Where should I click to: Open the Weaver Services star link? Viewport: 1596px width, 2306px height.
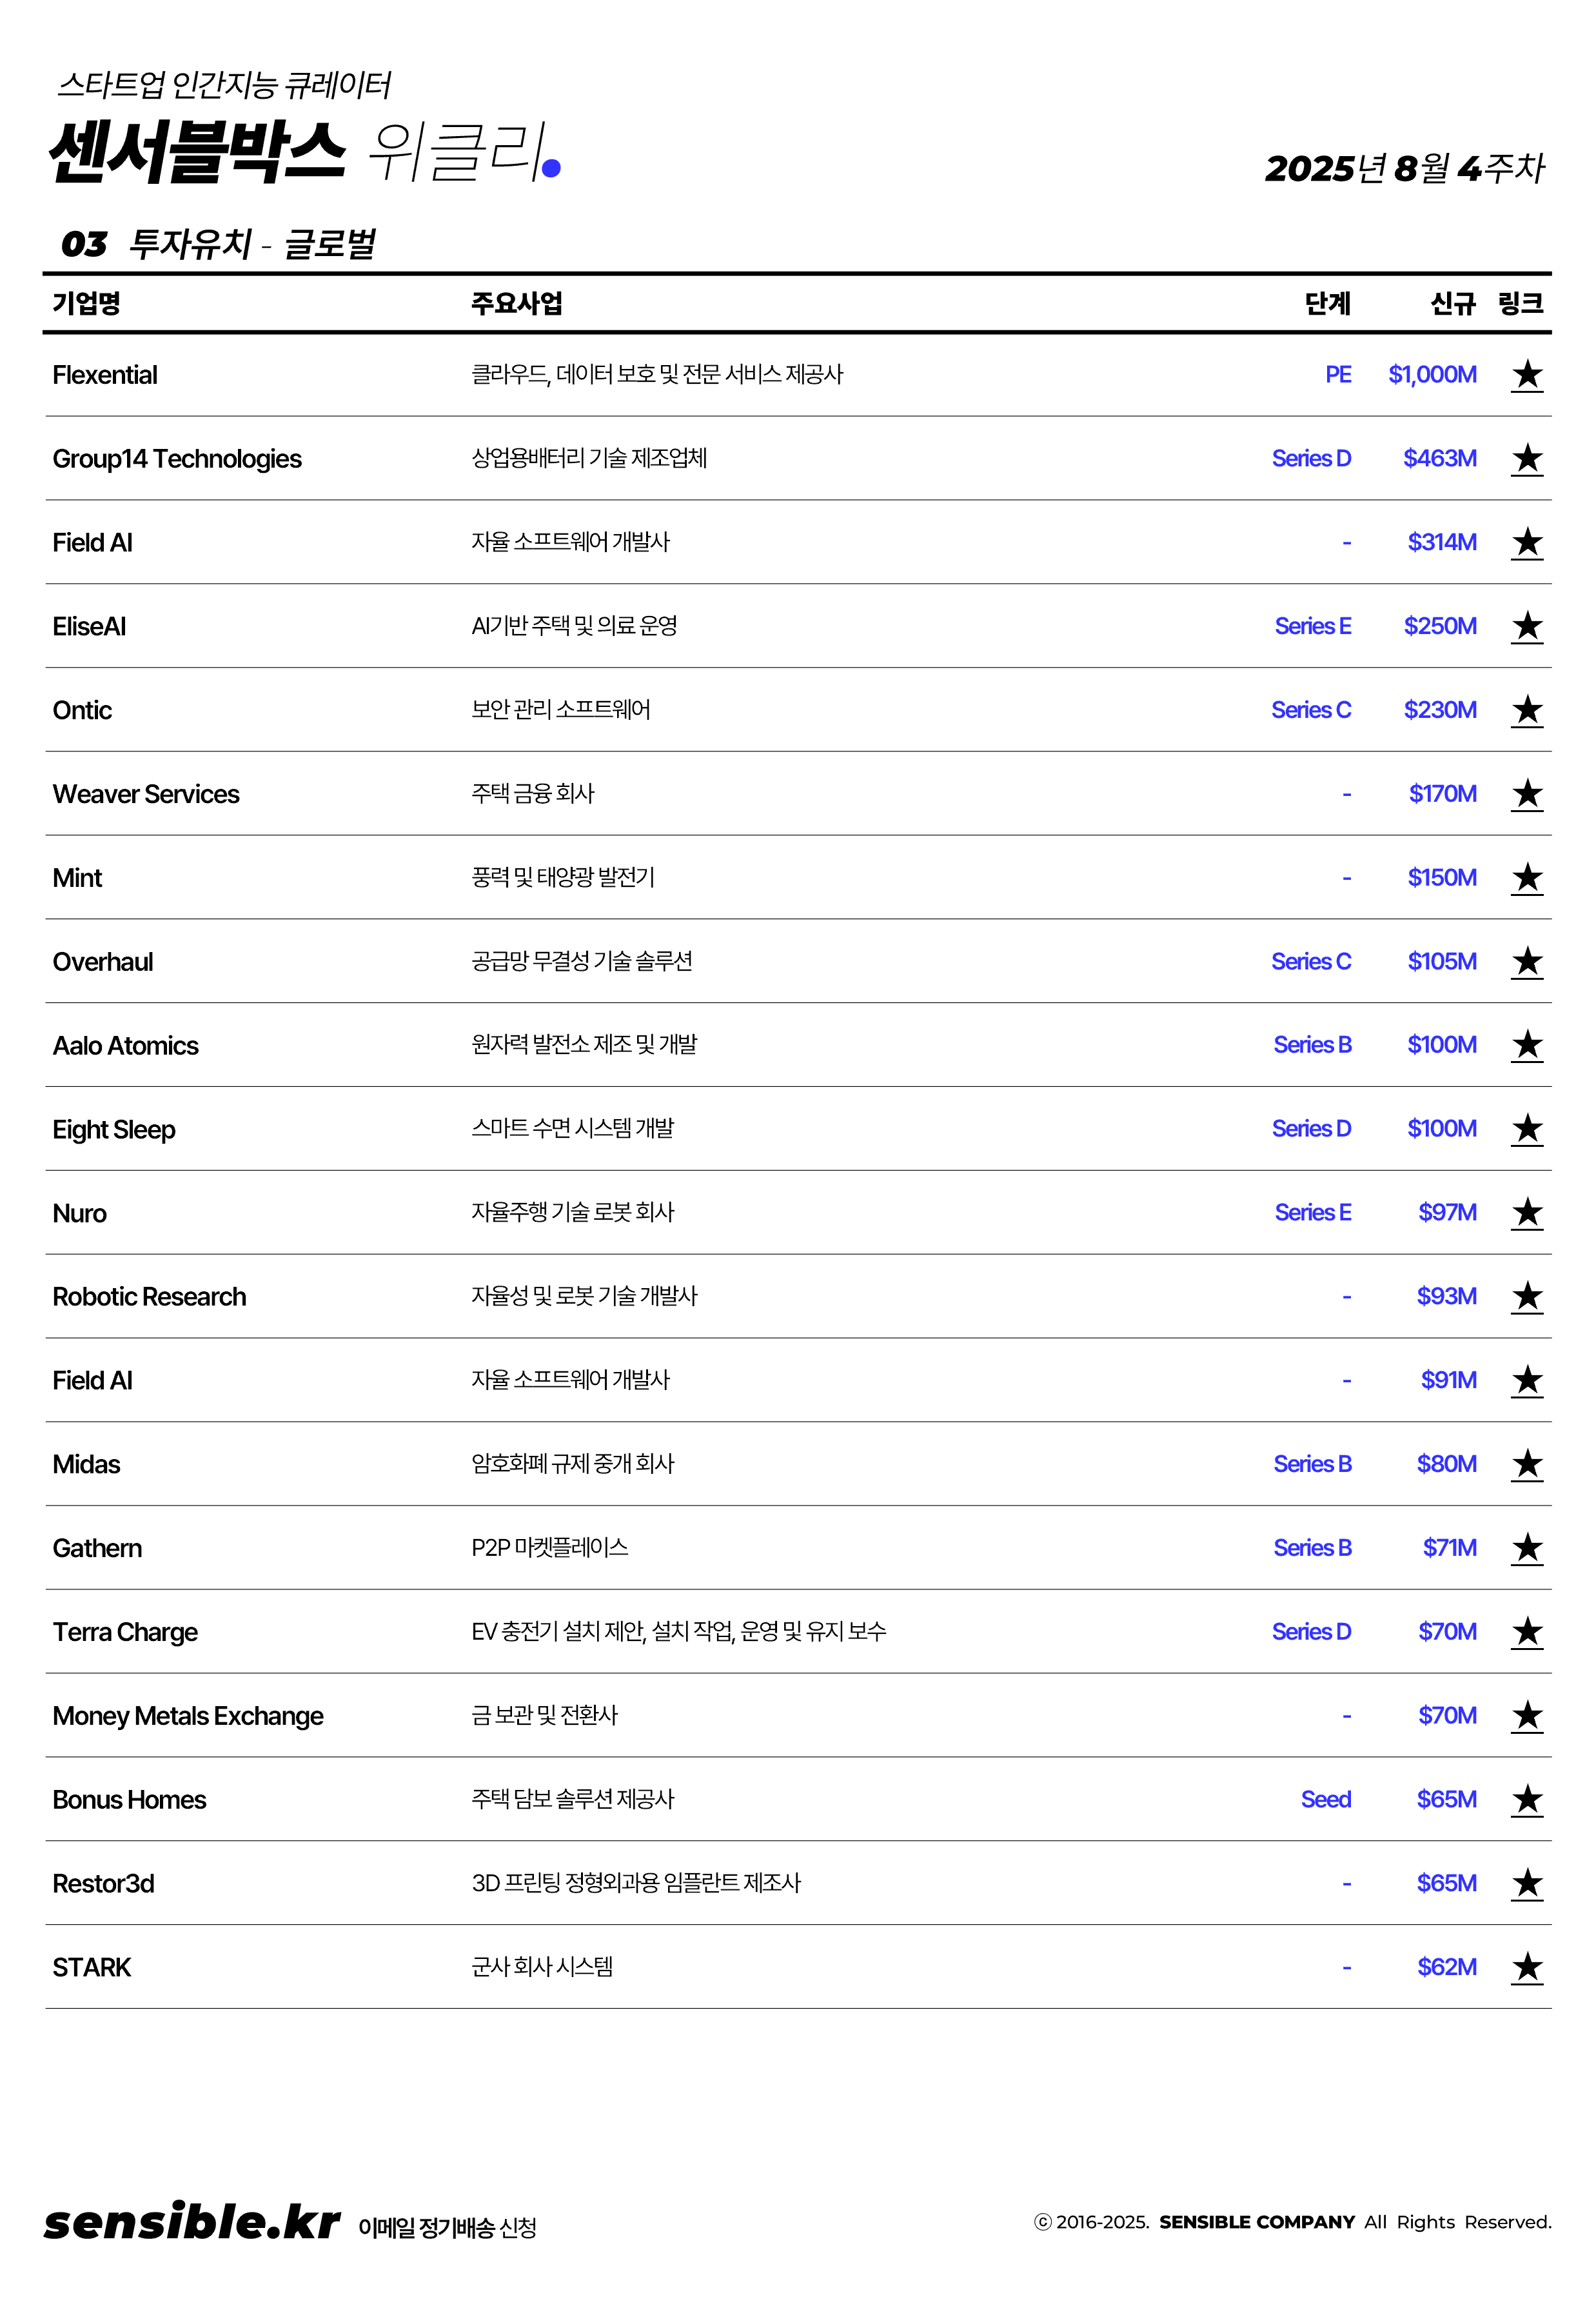[1526, 795]
